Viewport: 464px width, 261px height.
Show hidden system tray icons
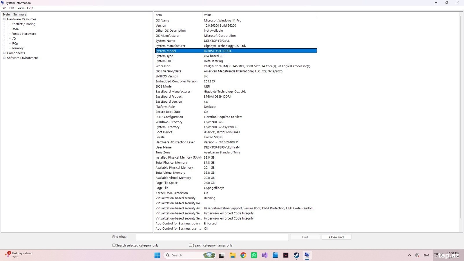click(x=409, y=255)
